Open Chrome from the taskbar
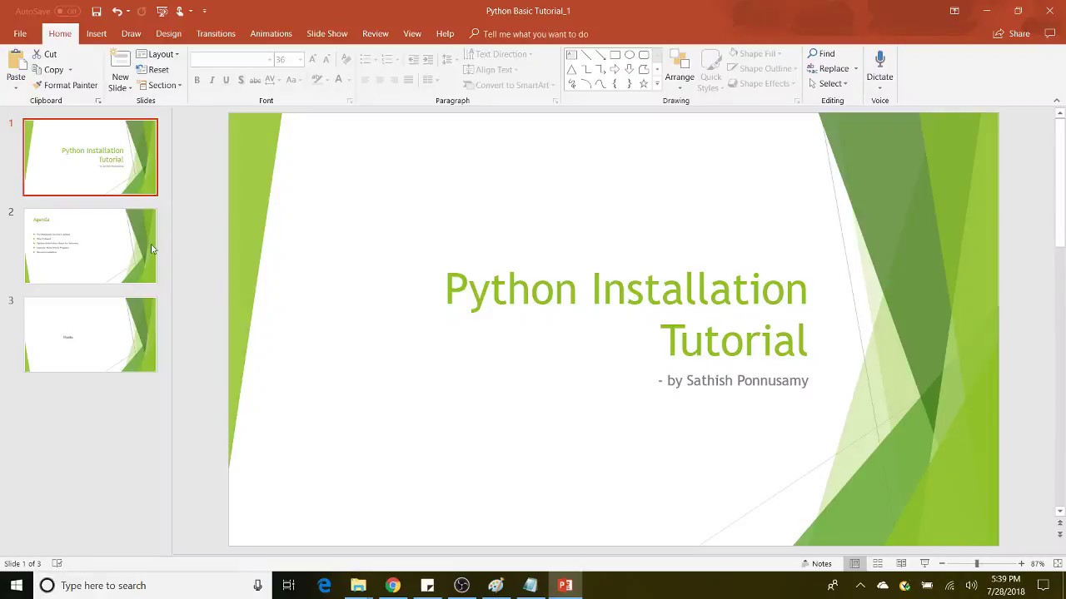 pos(392,585)
